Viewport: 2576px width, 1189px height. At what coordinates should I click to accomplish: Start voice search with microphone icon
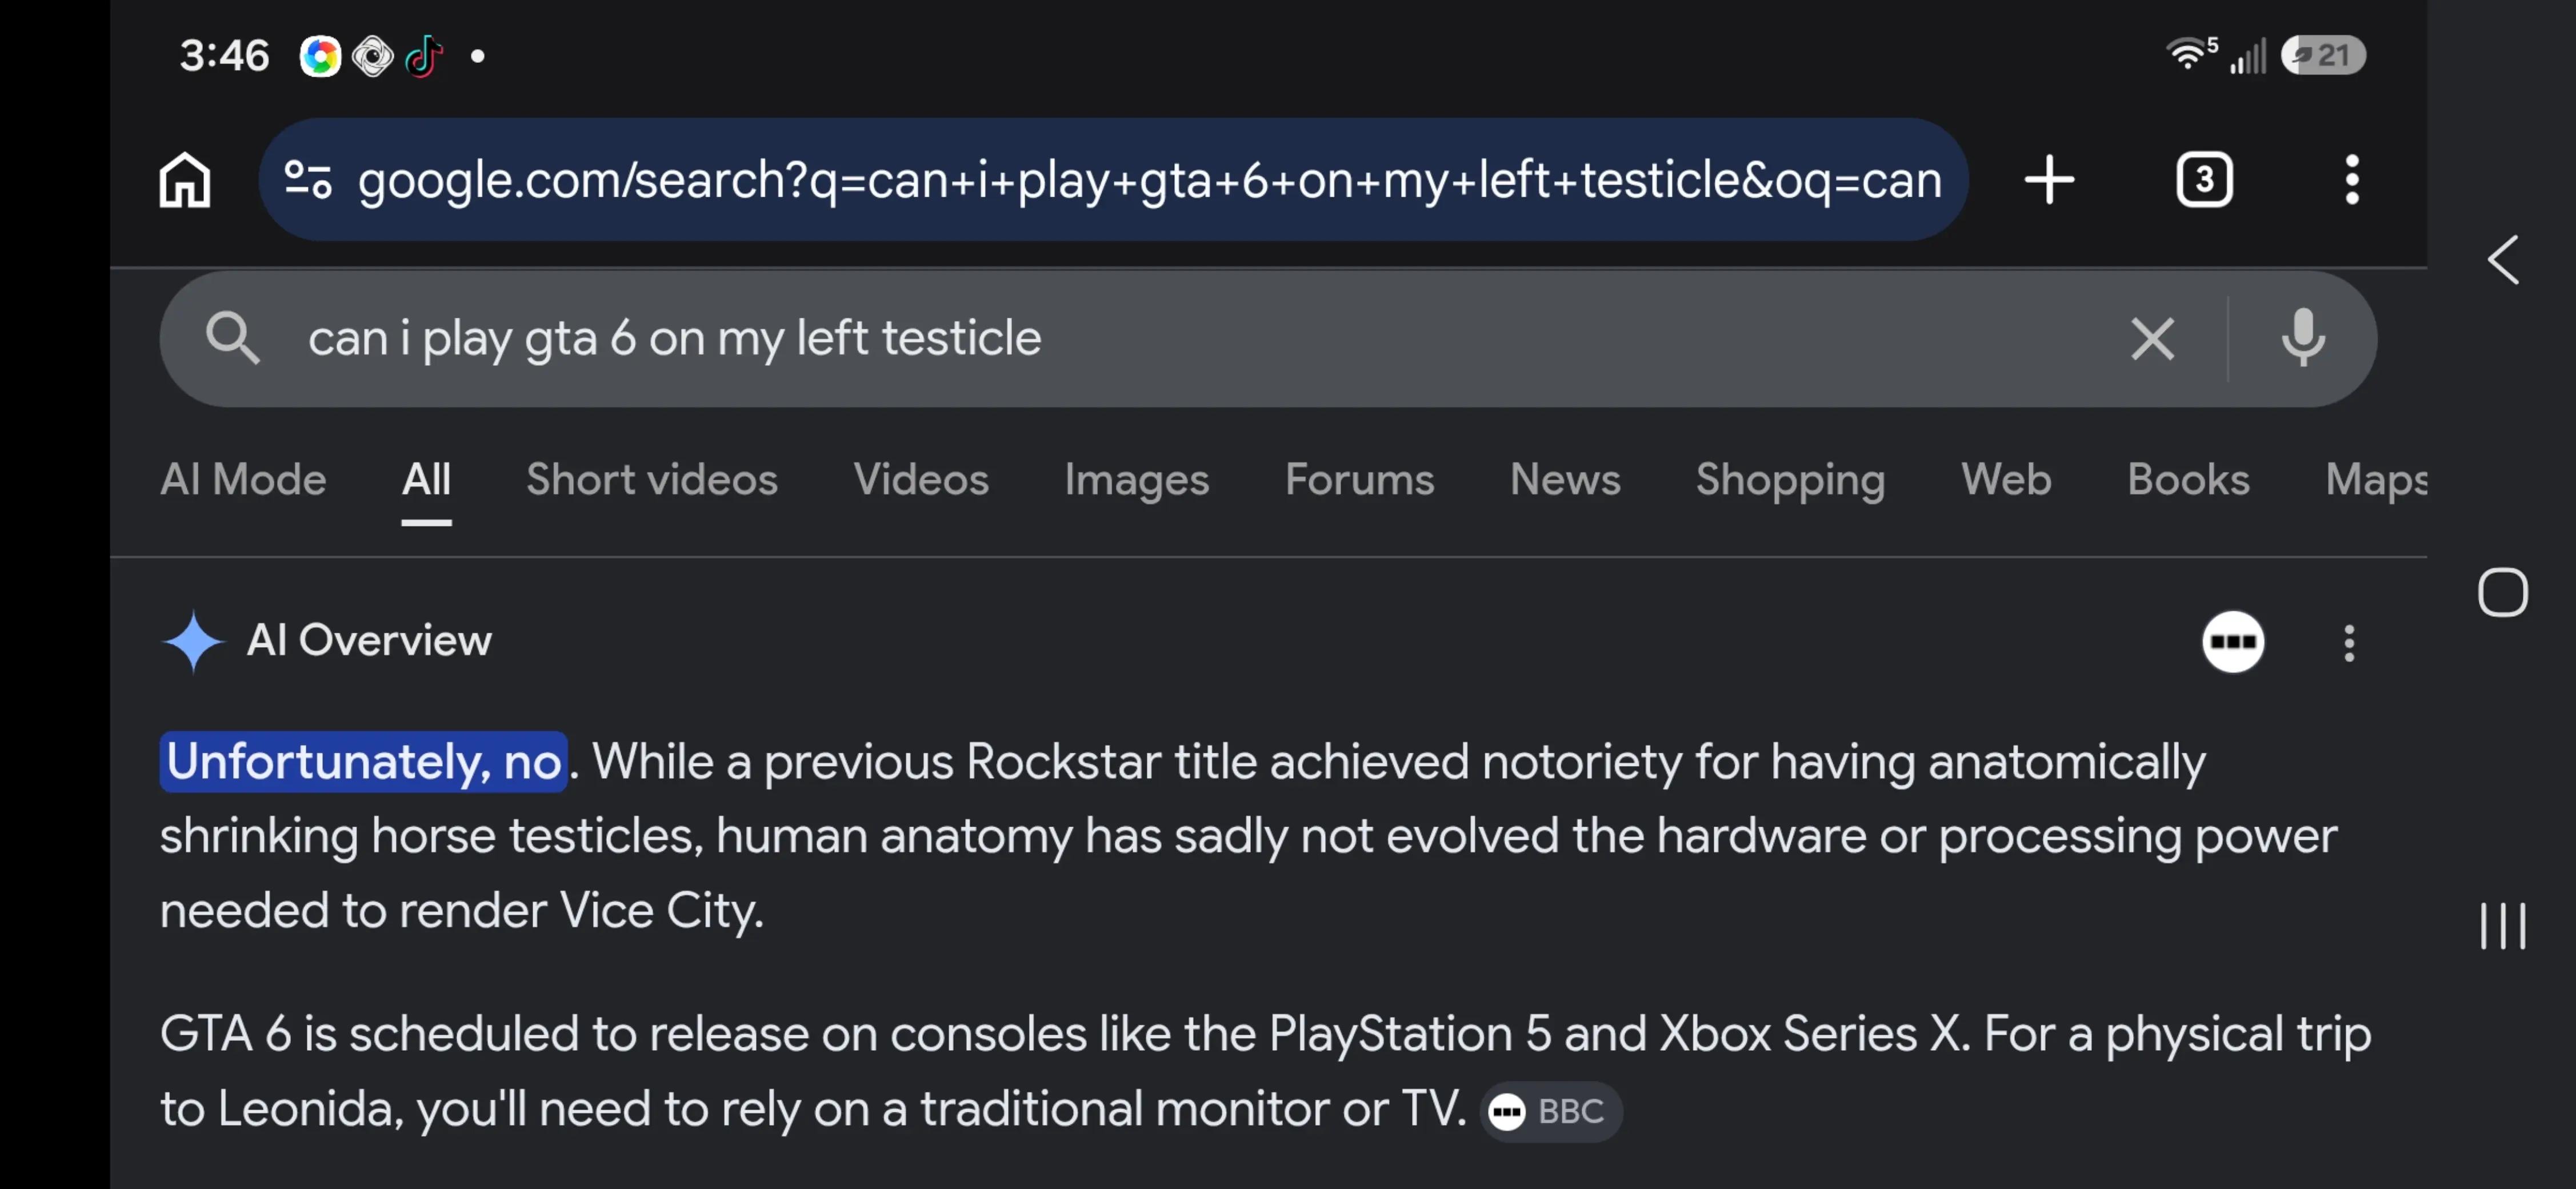click(x=2303, y=338)
